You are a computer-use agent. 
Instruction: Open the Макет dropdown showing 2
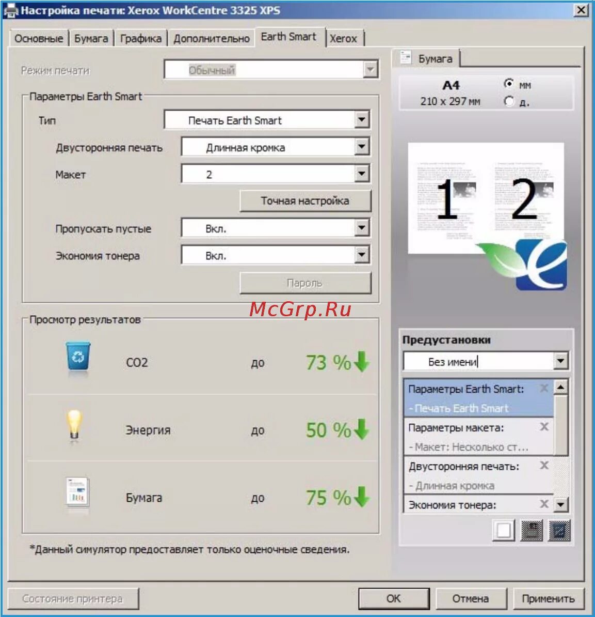point(276,174)
